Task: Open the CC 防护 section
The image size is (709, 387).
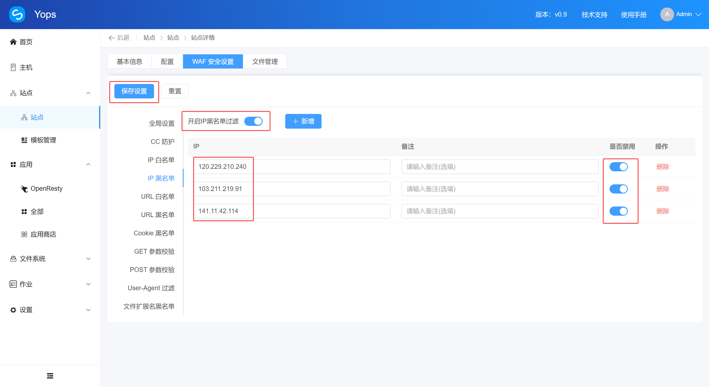Action: point(163,142)
